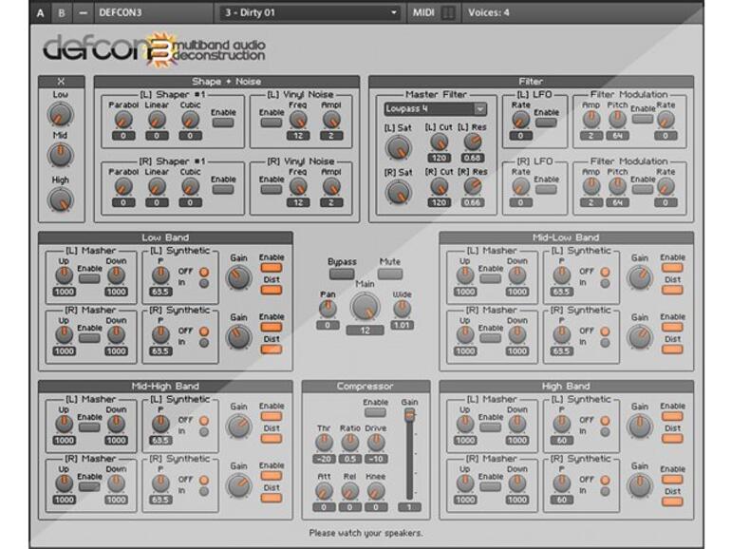Click the X panel Mid knob
The height and width of the screenshot is (549, 731).
(61, 156)
